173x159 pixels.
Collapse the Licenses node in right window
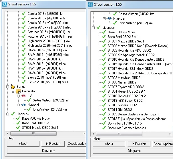[x=93, y=28]
